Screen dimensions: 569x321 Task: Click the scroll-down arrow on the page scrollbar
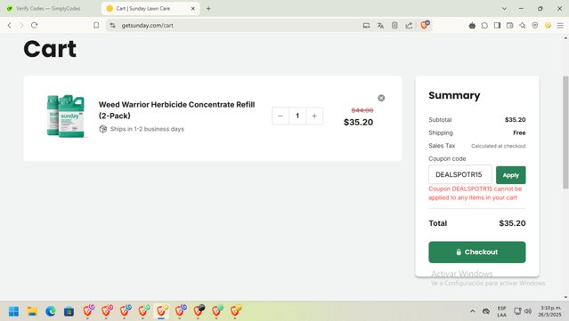coord(565,298)
